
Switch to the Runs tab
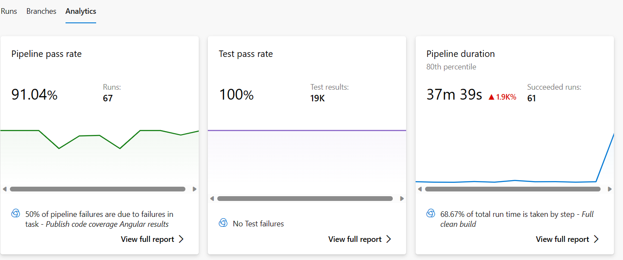coord(9,11)
